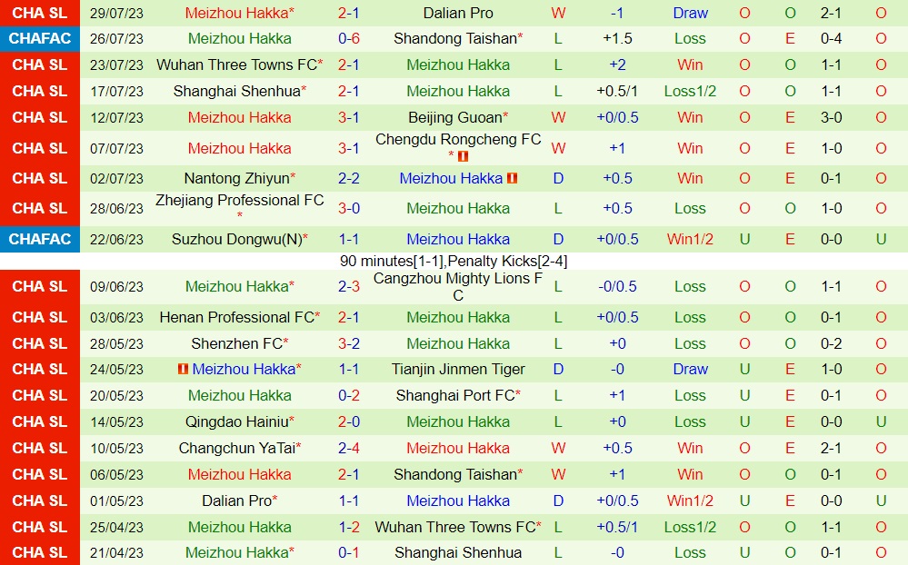Click the Shanghai Shenhua home team on 17/07/23

click(236, 92)
